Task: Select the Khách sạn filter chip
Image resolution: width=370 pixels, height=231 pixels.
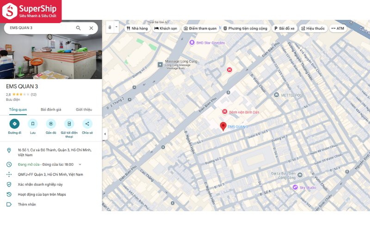Action: [166, 29]
